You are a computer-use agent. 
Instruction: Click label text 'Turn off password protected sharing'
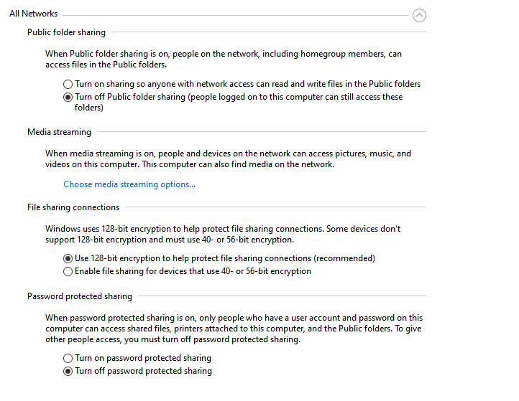(143, 371)
